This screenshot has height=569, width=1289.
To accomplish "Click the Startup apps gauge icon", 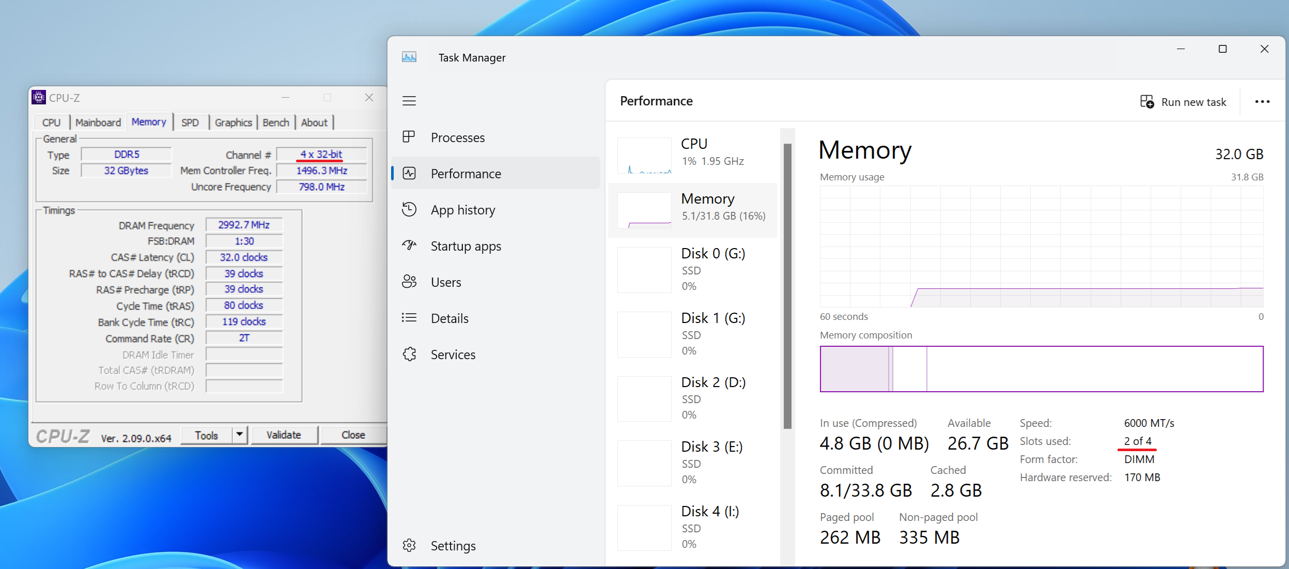I will click(409, 245).
